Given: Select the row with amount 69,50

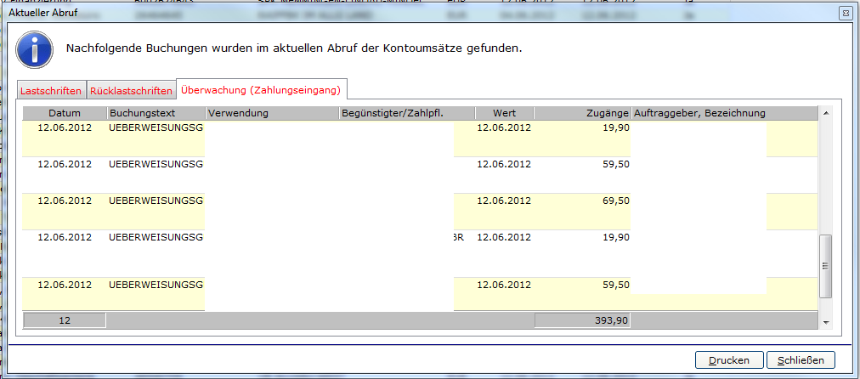Looking at the screenshot, I should [x=420, y=211].
